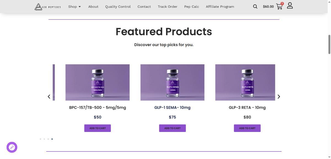The height and width of the screenshot is (159, 331).
Task: Click the purple sale badge icon
Action: click(12, 147)
